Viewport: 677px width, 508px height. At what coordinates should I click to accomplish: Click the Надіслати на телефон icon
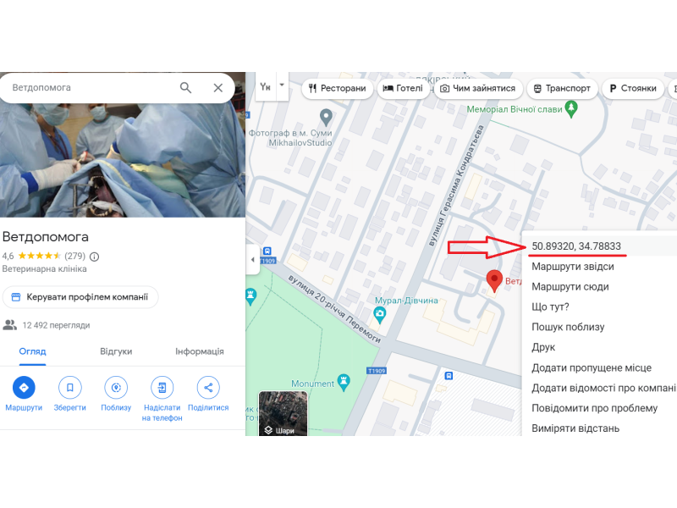point(162,388)
